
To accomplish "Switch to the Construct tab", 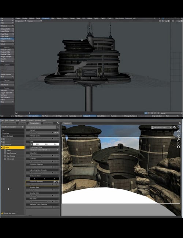I will (x=46, y=18).
